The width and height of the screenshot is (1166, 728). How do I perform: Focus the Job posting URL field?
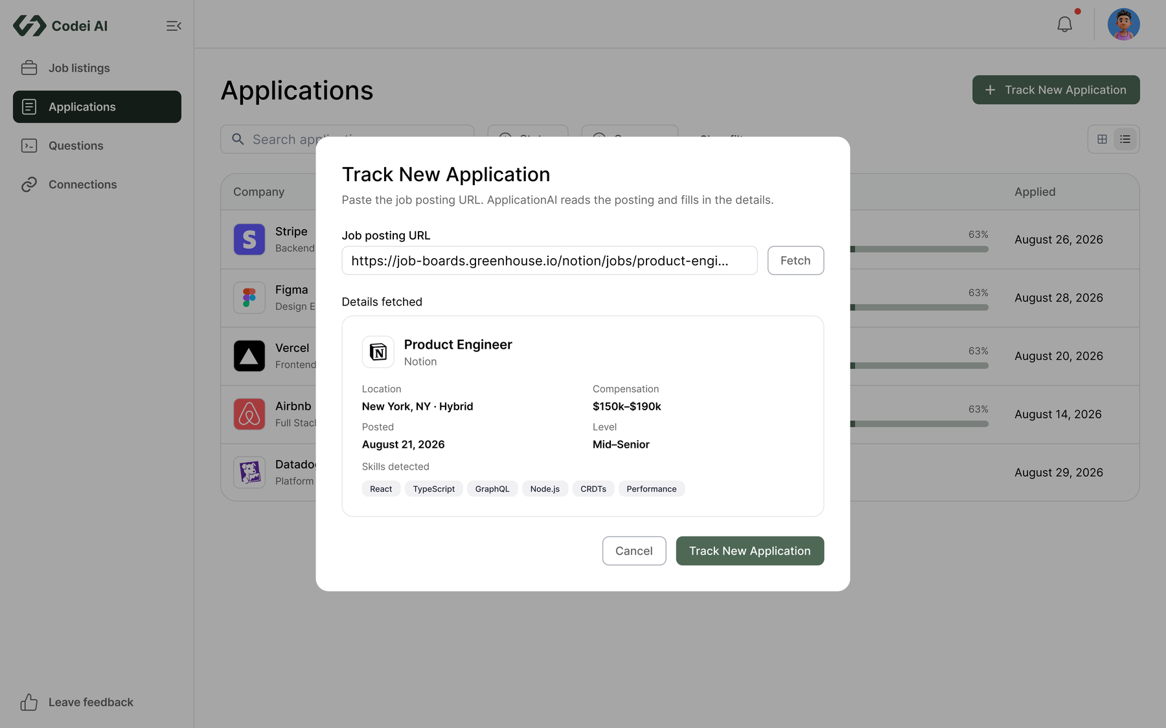tap(549, 260)
